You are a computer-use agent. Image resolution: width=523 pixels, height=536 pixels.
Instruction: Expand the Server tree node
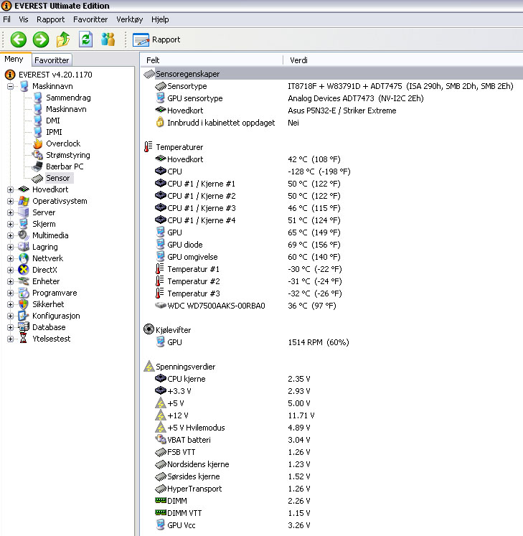point(10,212)
